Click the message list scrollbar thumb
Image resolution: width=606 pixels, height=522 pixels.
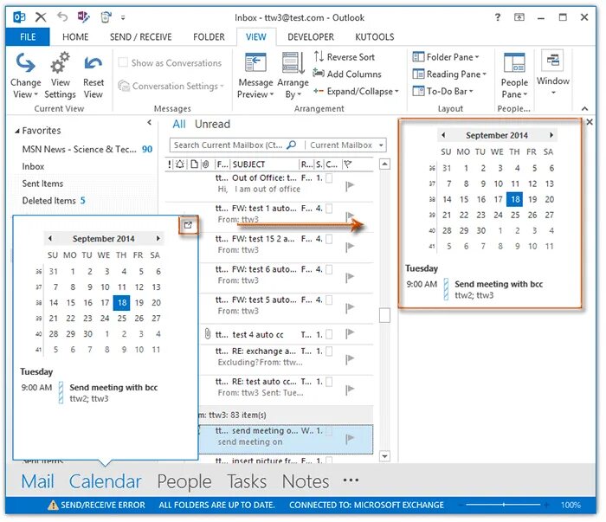click(384, 315)
